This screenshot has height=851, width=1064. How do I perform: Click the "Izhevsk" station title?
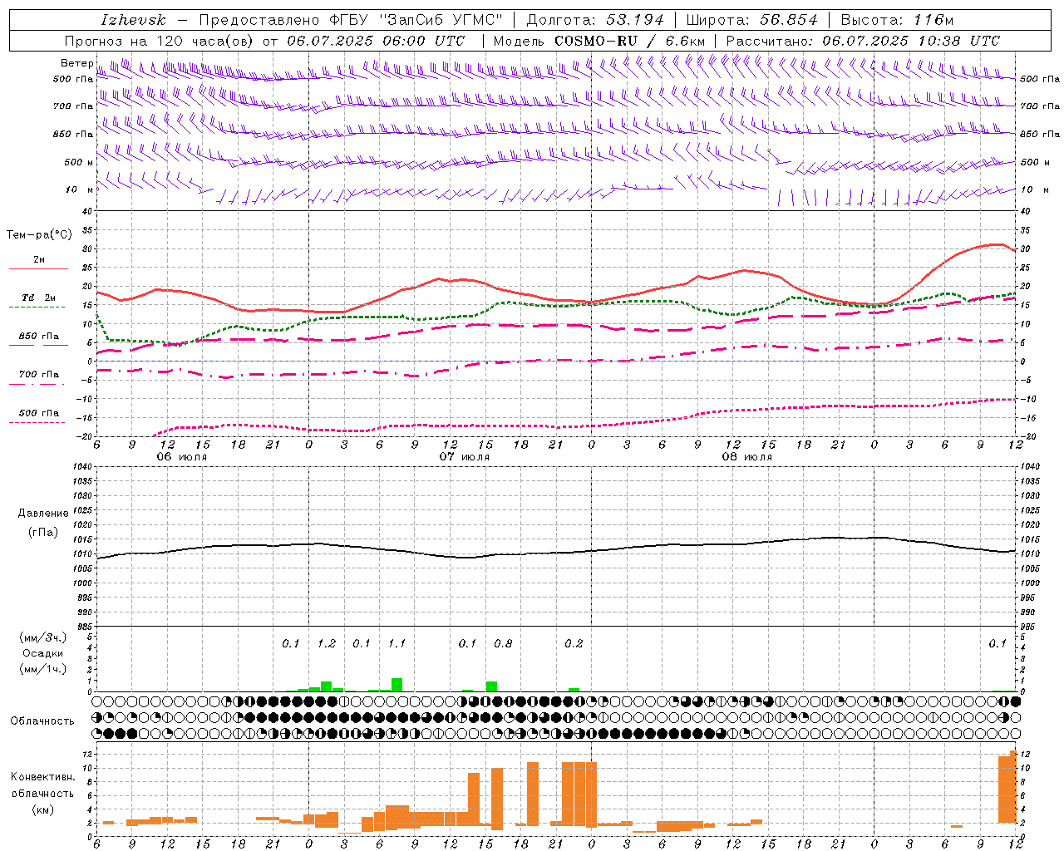[133, 20]
